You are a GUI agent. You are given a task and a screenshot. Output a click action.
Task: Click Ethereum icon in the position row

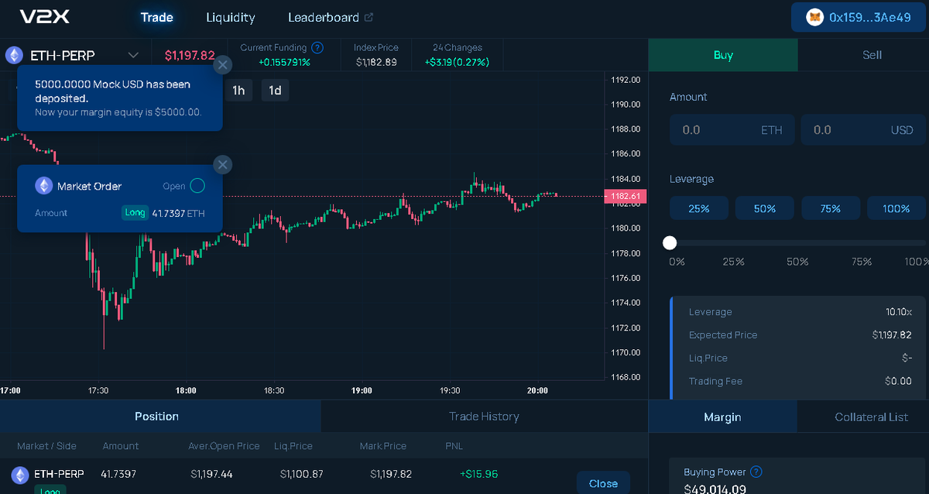click(19, 474)
